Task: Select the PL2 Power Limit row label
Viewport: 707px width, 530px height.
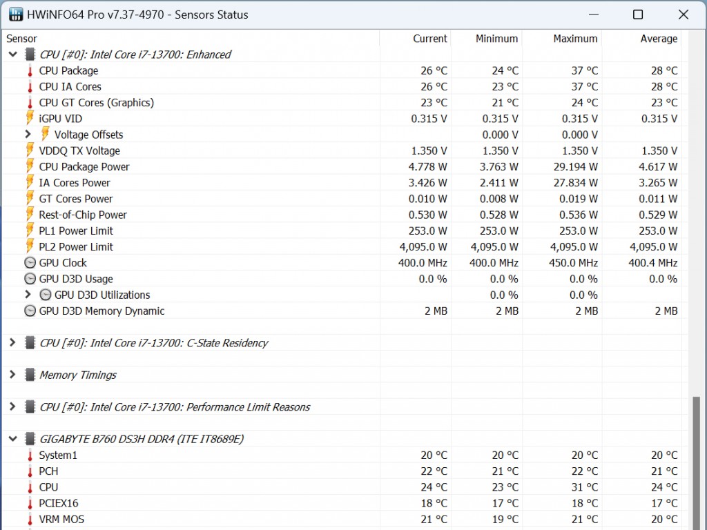Action: (76, 247)
